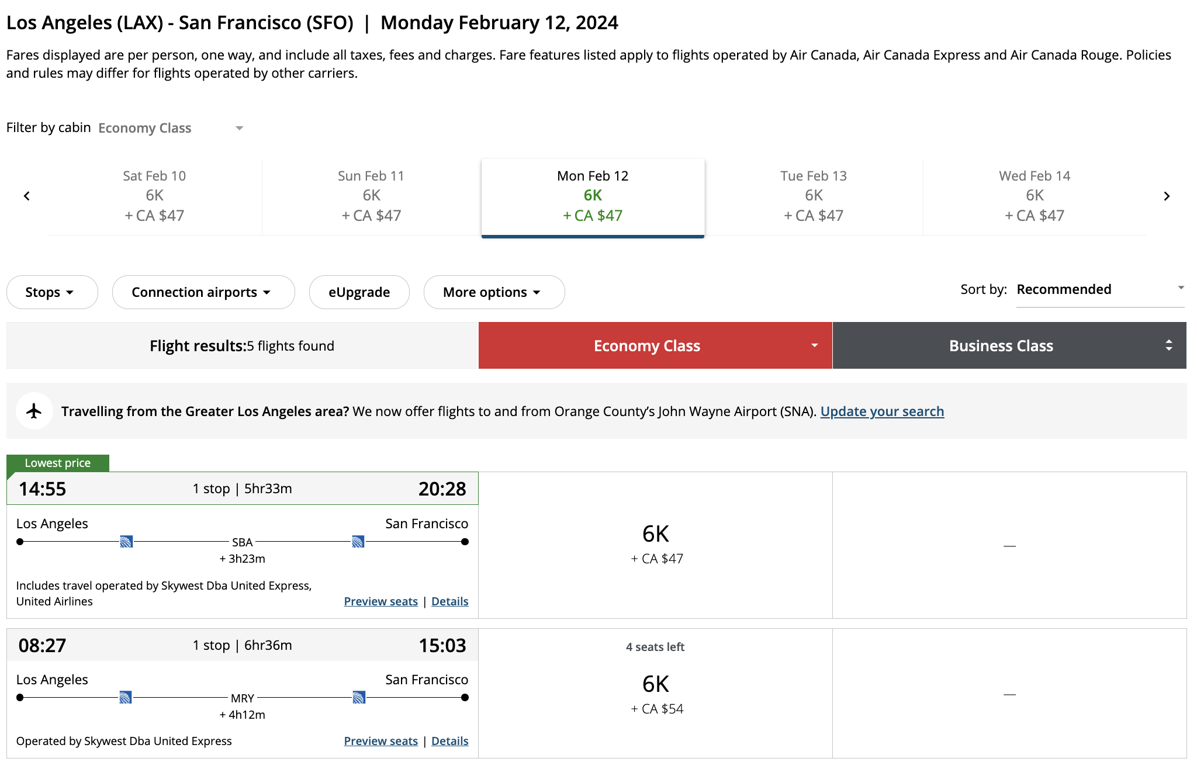Click first United logo on 08:27 flight
Image resolution: width=1197 pixels, height=762 pixels.
126,697
